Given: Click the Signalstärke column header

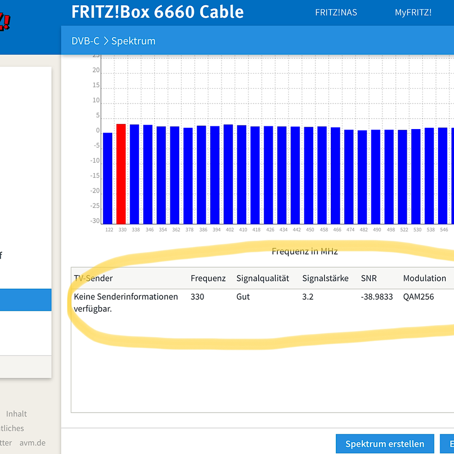Looking at the screenshot, I should [325, 278].
